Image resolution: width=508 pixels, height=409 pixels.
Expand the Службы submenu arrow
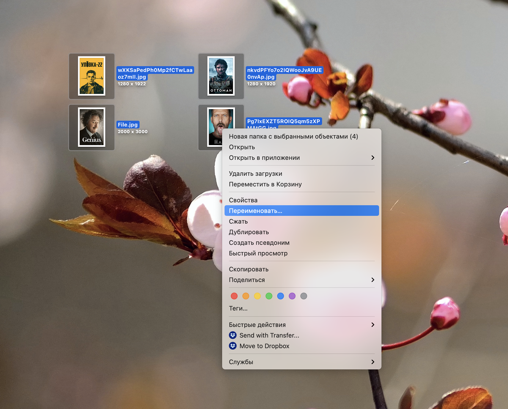pos(373,362)
